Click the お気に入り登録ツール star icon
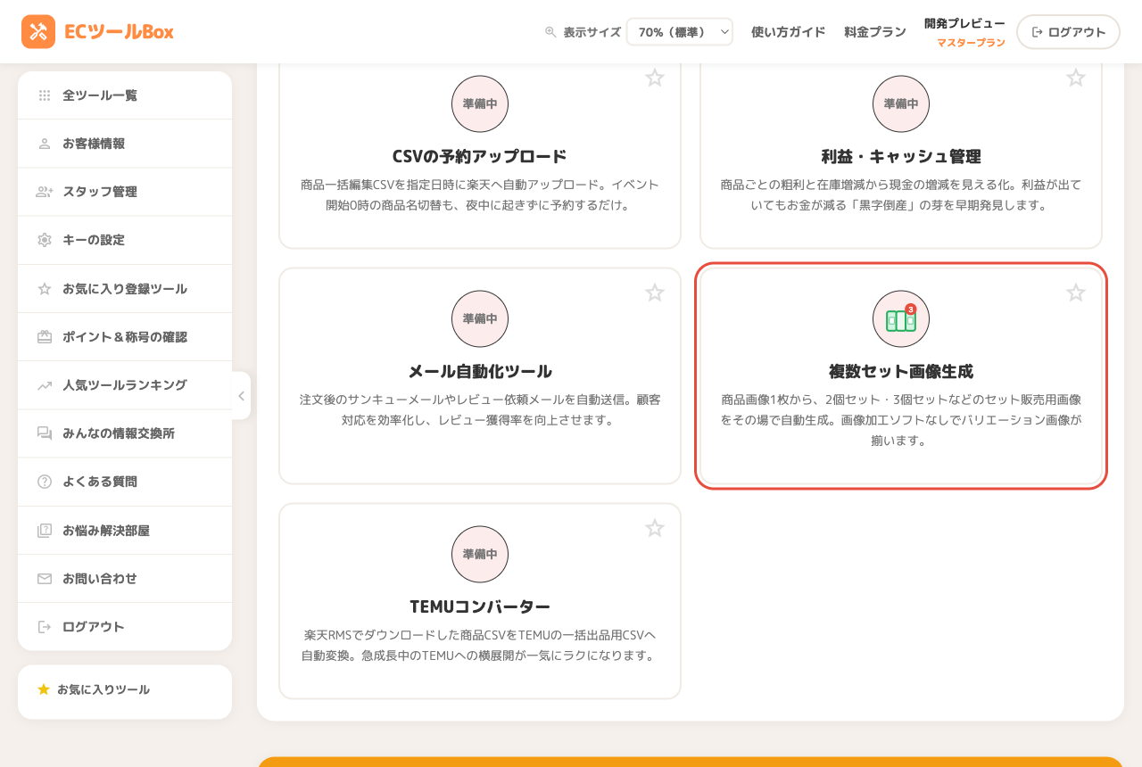This screenshot has width=1142, height=767. 45,289
